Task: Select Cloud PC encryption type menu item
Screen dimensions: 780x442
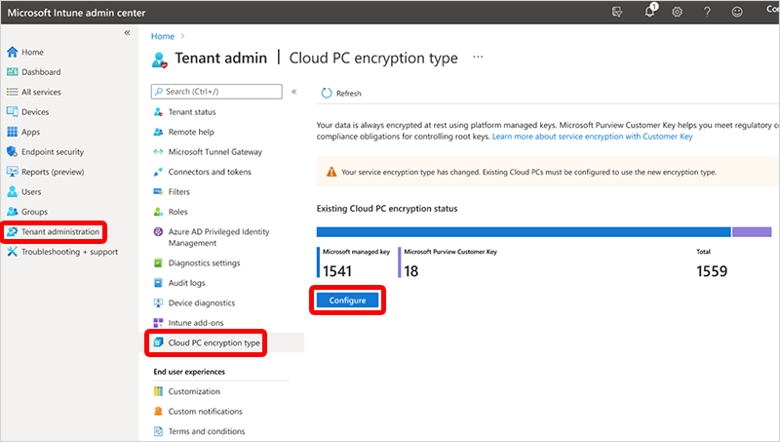Action: tap(214, 342)
